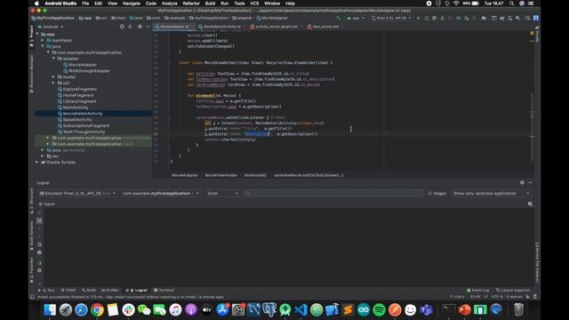
Task: Open Slack from the dock
Action: (x=128, y=310)
